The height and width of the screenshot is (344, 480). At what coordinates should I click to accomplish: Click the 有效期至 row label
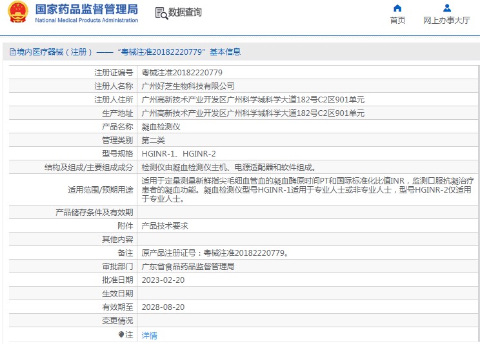point(117,307)
